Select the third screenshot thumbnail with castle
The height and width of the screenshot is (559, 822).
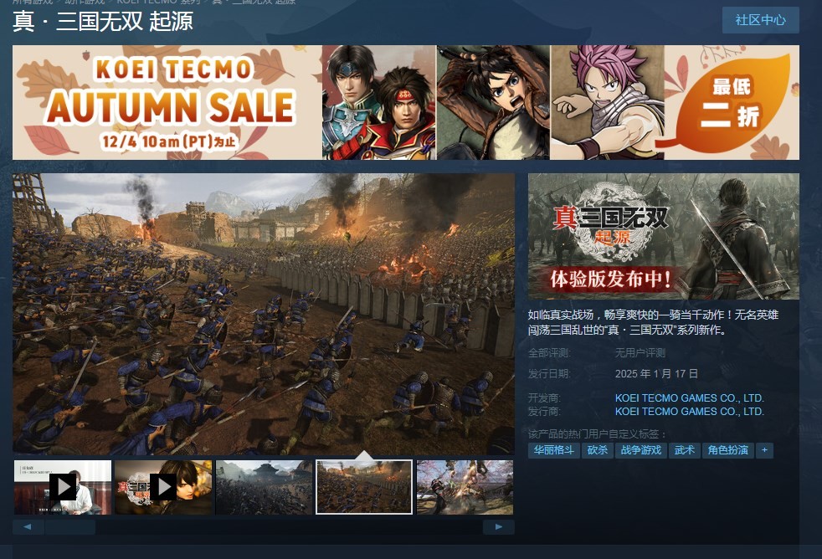click(x=265, y=487)
